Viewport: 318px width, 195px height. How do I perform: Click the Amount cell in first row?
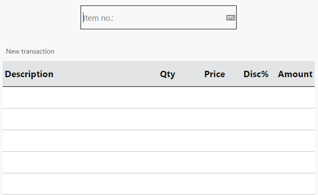point(295,97)
